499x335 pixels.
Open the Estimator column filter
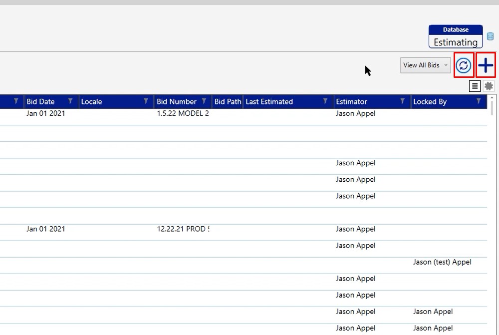[403, 101]
